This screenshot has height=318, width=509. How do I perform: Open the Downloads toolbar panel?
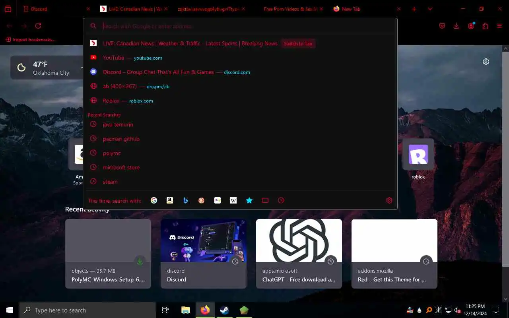[457, 26]
